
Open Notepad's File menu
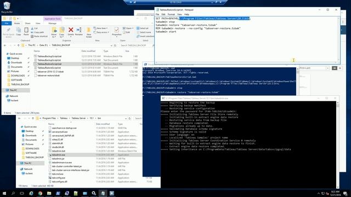point(157,14)
